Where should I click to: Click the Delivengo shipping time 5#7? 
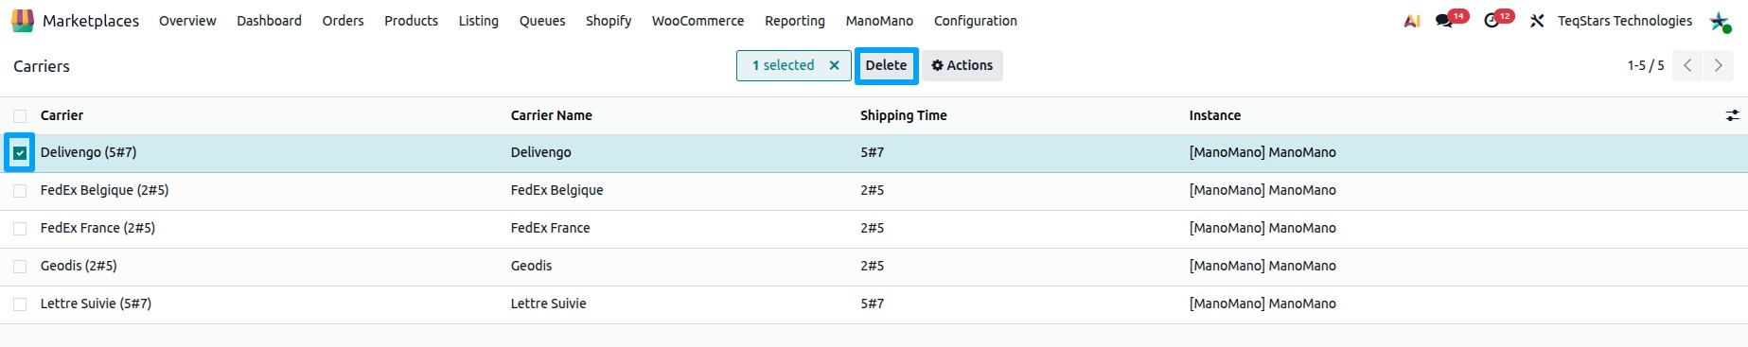872,152
